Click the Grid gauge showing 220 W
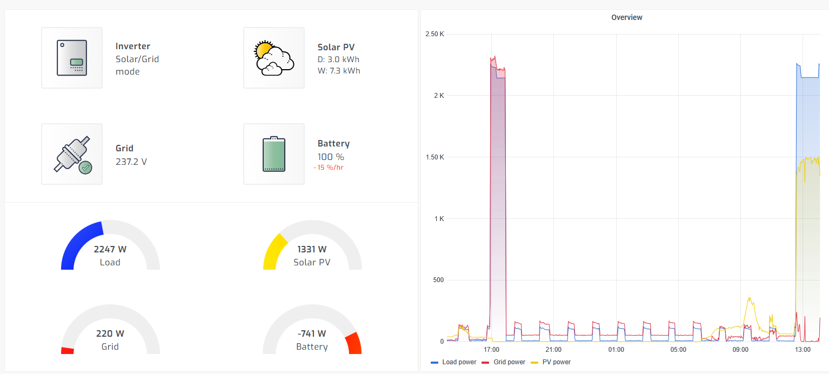Screen dimensions: 829x374 point(110,333)
